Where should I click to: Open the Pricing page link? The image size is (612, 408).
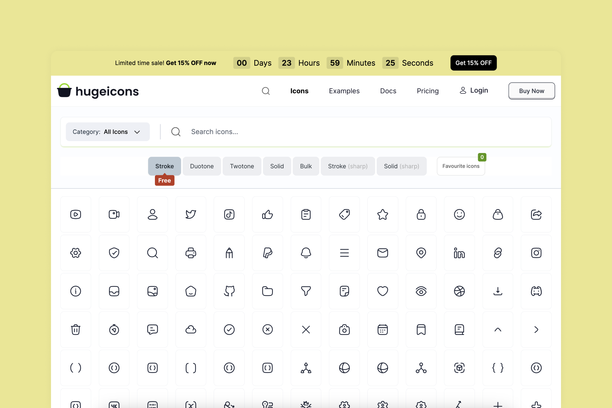click(427, 91)
